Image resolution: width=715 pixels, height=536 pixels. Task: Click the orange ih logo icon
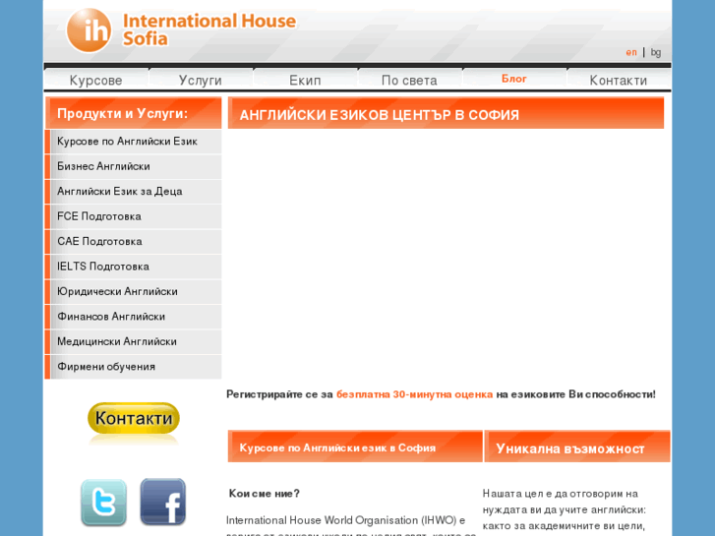89,30
